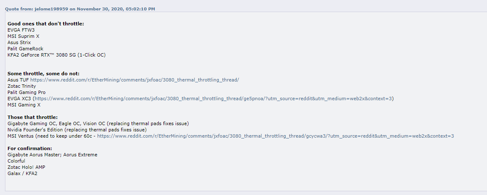
Task: Open the Reddit link after MSI Ventus
Action: (276, 136)
